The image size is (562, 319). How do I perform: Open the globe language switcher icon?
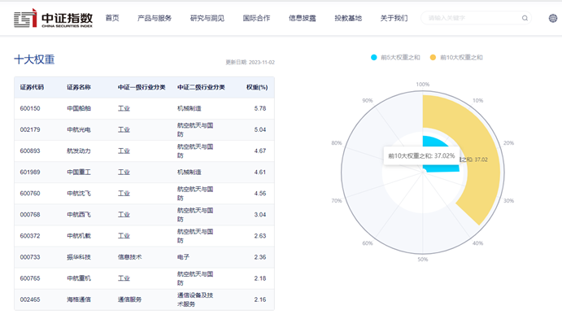coord(553,18)
